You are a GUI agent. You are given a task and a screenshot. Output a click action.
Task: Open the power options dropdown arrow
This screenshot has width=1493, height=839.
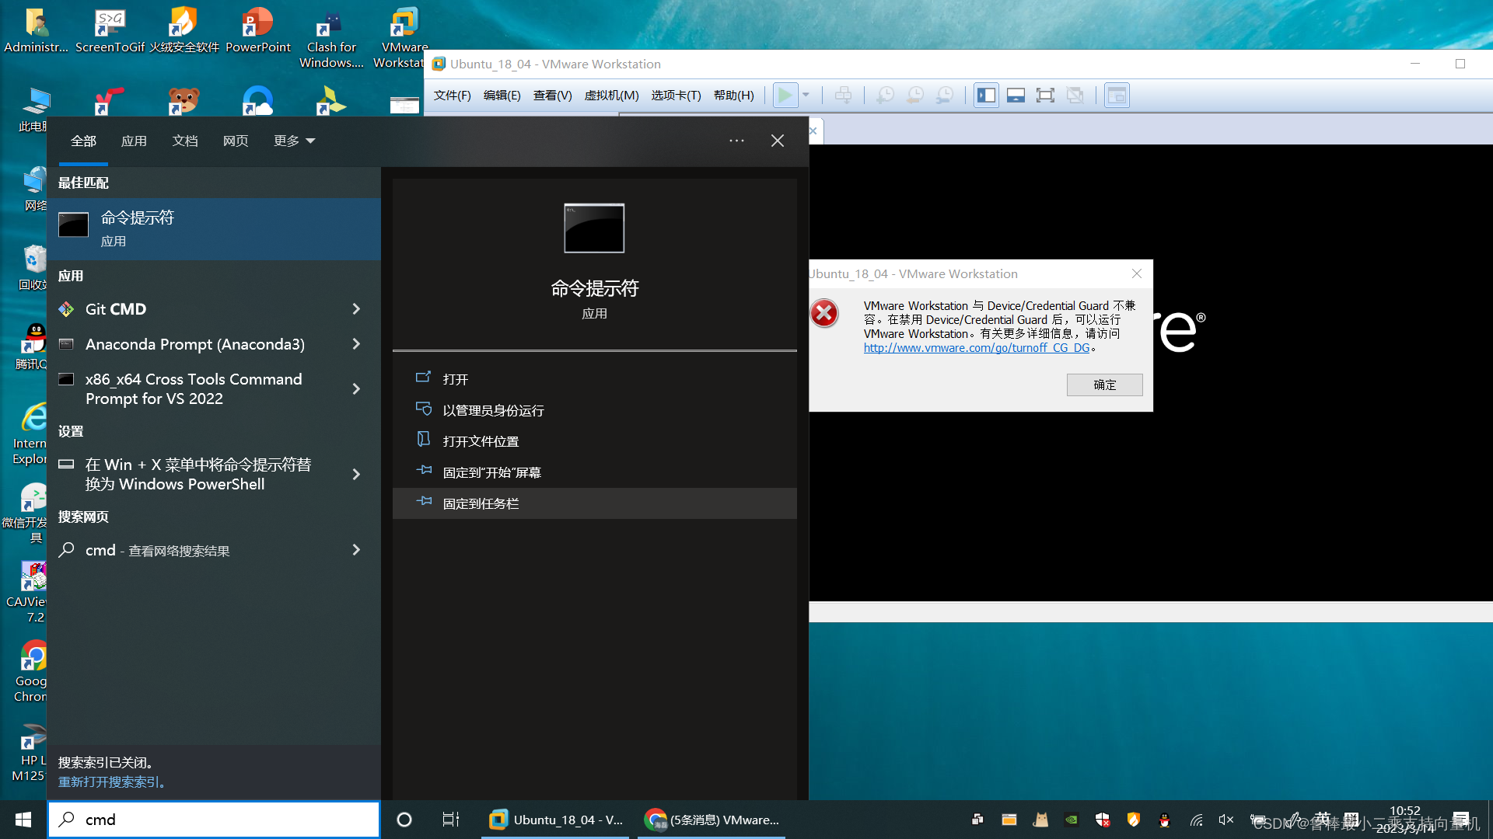pyautogui.click(x=806, y=96)
